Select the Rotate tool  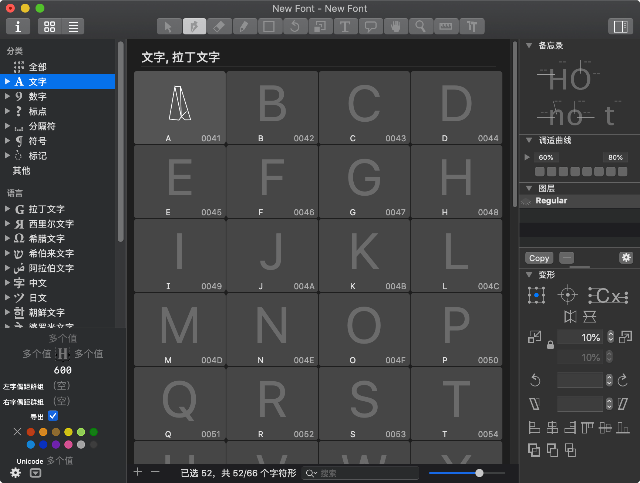pyautogui.click(x=295, y=26)
